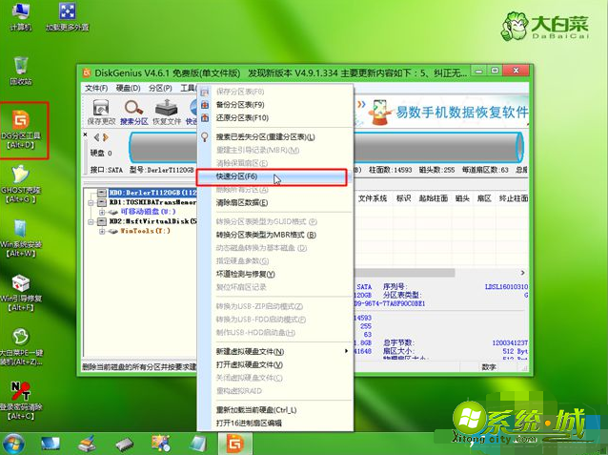
Task: Click the taskbar memory chip icon
Action: pos(124,444)
